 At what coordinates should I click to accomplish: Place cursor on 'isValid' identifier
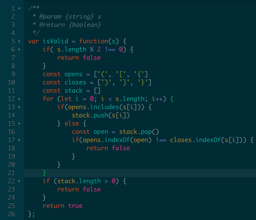click(x=55, y=41)
